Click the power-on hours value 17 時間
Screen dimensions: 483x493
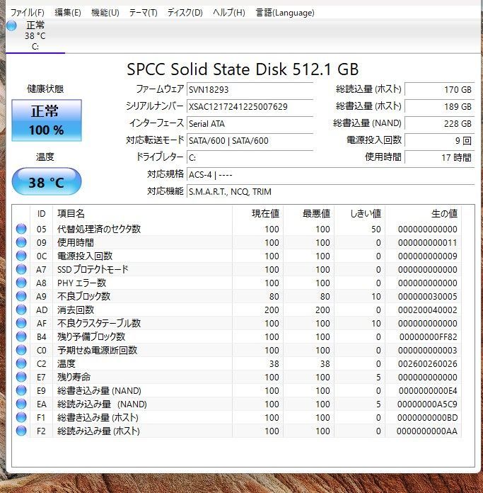coord(440,157)
